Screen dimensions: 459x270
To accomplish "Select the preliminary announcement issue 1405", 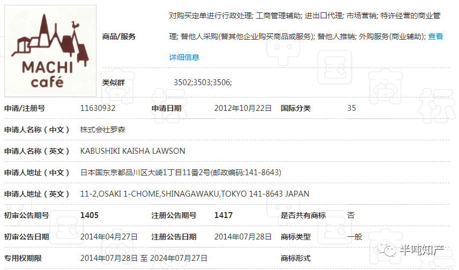I will tap(90, 215).
